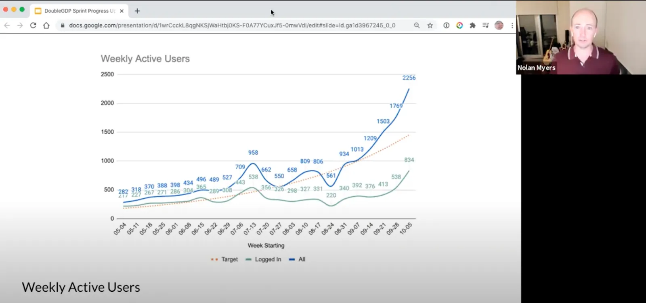Focus the docs.google.com address bar
646x303 pixels.
click(x=232, y=25)
